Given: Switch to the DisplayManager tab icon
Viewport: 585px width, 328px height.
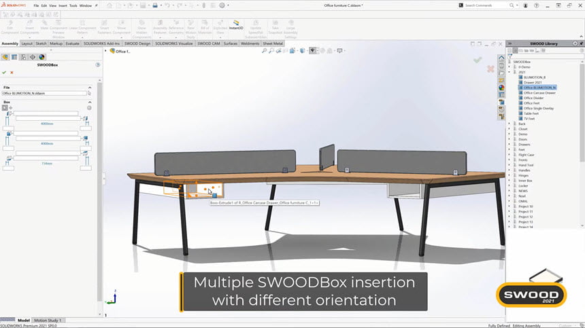Looking at the screenshot, I should point(41,57).
